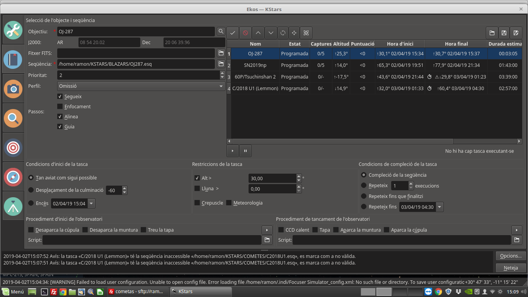Screen dimensions: 528x297
Task: Click the search icon next to Objectiu
Action: coord(221,31)
